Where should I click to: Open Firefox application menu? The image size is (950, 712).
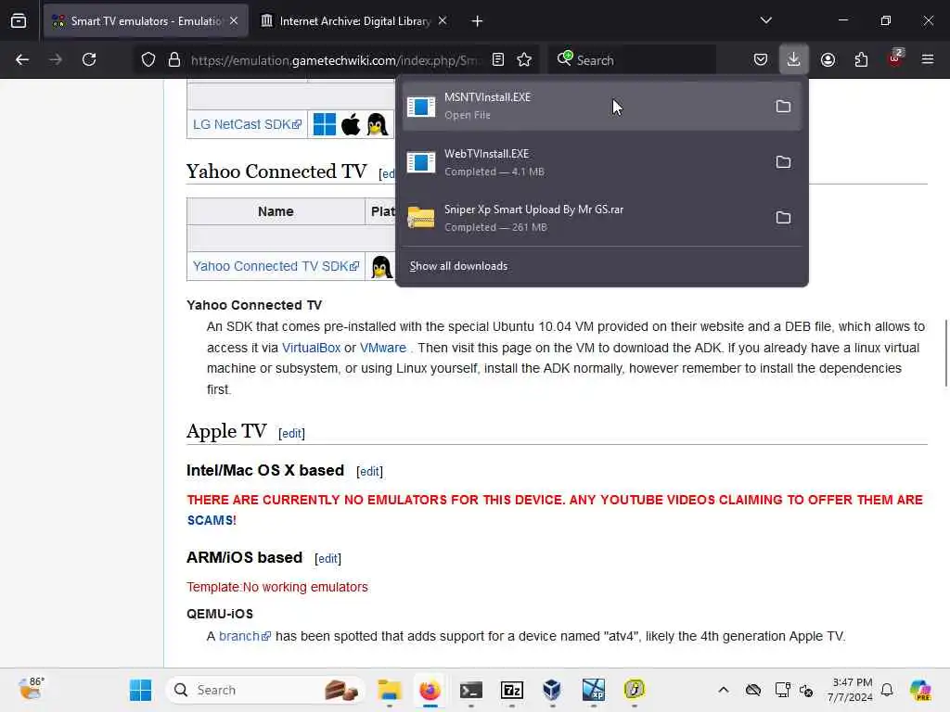point(928,59)
